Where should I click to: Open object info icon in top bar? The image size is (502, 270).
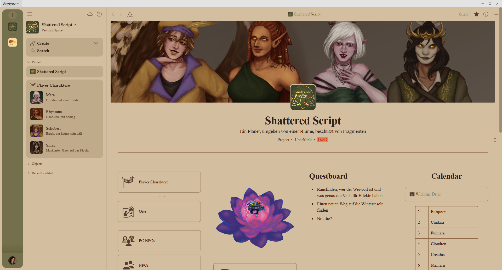tap(486, 14)
